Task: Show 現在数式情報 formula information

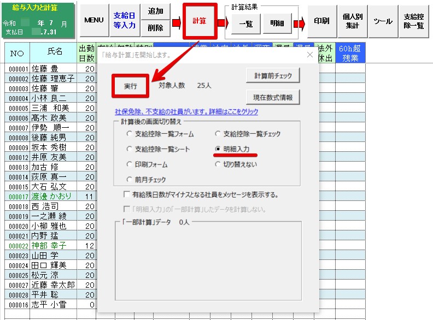Action: tap(273, 98)
